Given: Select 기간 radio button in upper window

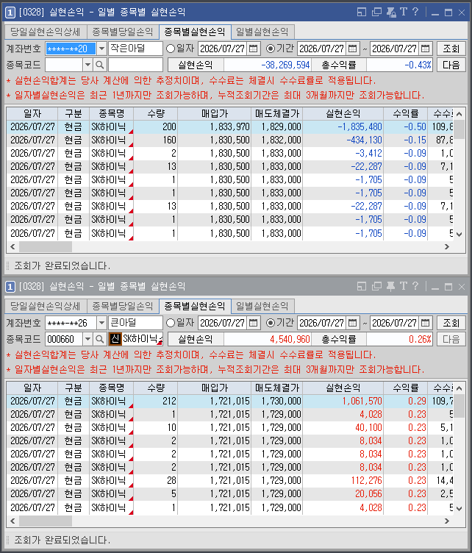Looking at the screenshot, I should pos(270,49).
